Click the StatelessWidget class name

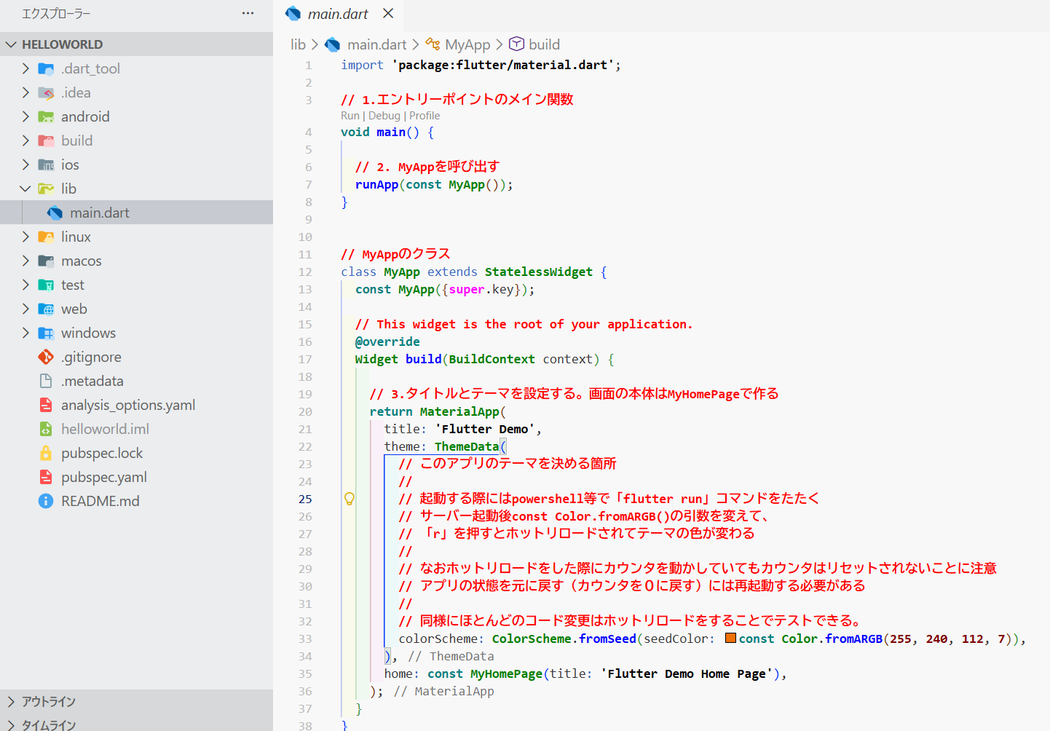click(x=539, y=272)
